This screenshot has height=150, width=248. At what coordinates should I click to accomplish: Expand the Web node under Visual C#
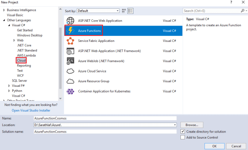tap(14, 40)
